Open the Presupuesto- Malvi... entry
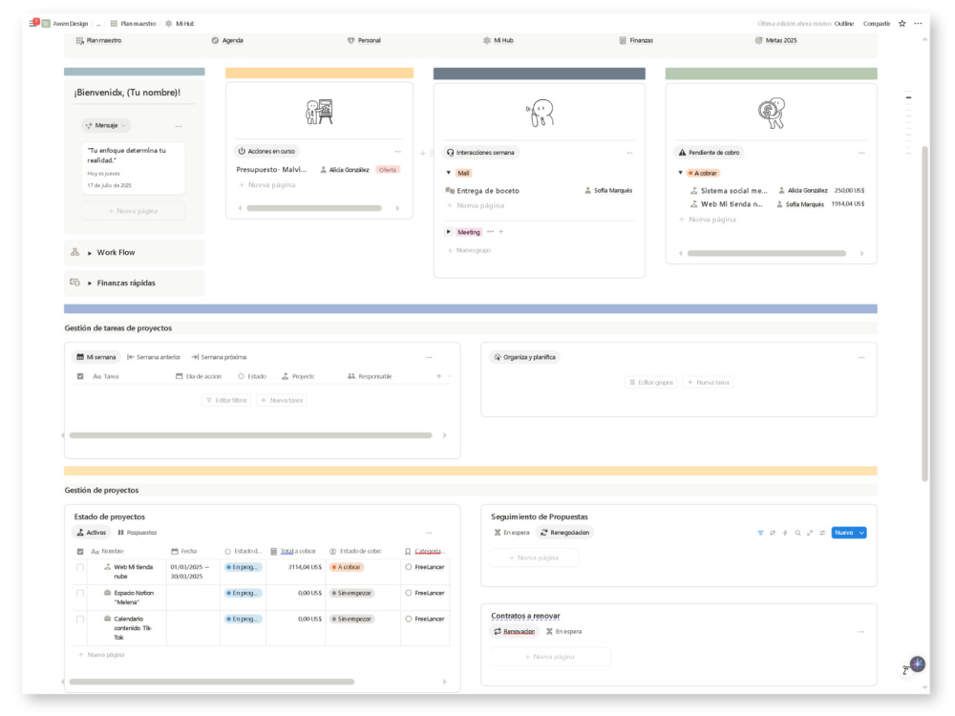Screen dimensions: 955x716 pos(271,170)
